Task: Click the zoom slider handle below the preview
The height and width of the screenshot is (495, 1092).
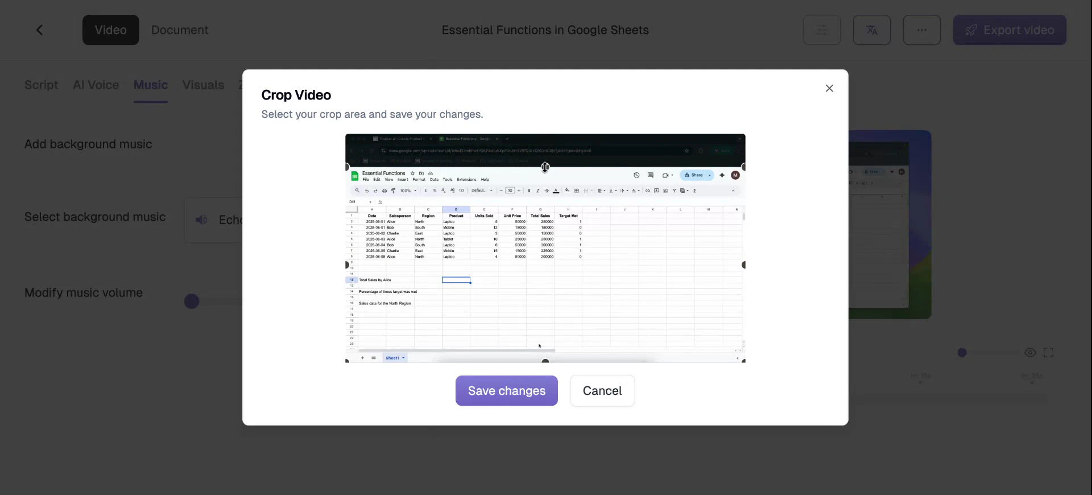Action: pyautogui.click(x=962, y=353)
